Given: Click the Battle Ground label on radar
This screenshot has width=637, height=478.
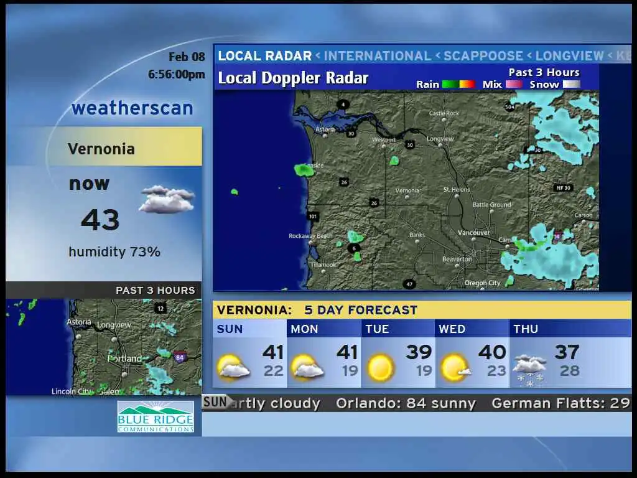Looking at the screenshot, I should click(492, 205).
